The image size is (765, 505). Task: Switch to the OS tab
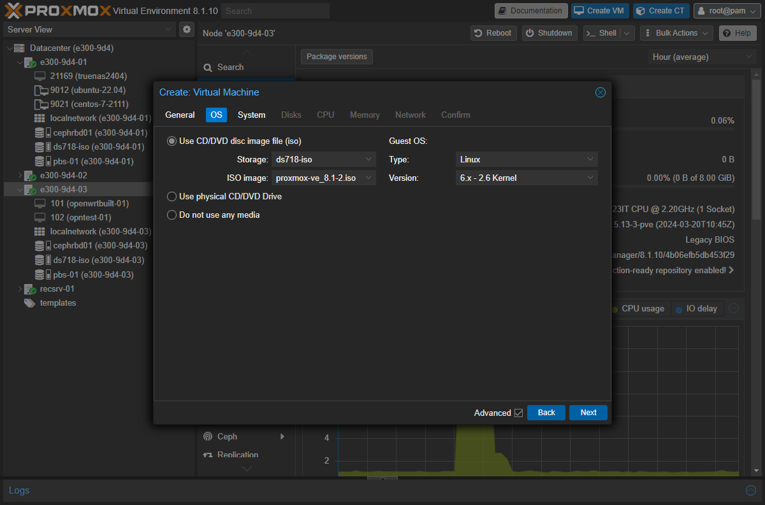(x=216, y=115)
